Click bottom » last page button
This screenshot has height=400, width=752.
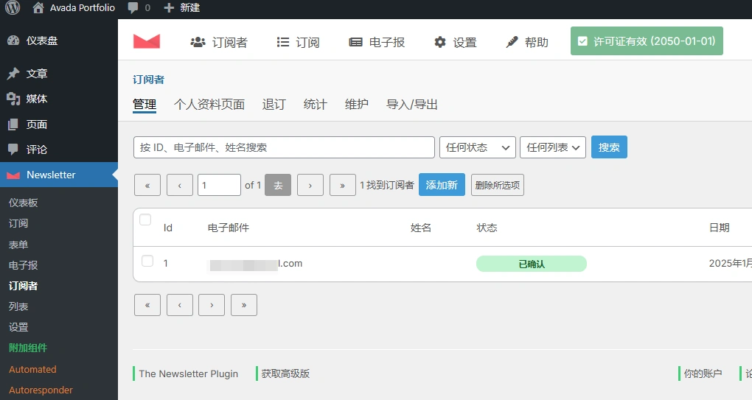(243, 305)
